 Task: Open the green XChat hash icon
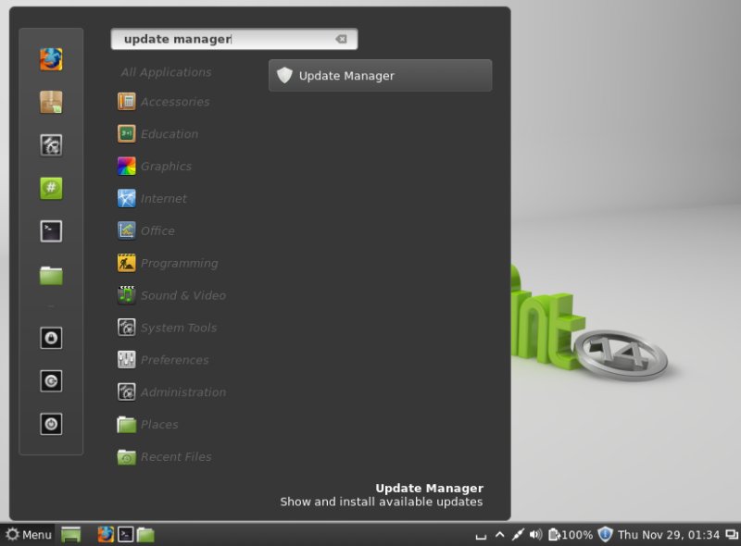[x=51, y=188]
